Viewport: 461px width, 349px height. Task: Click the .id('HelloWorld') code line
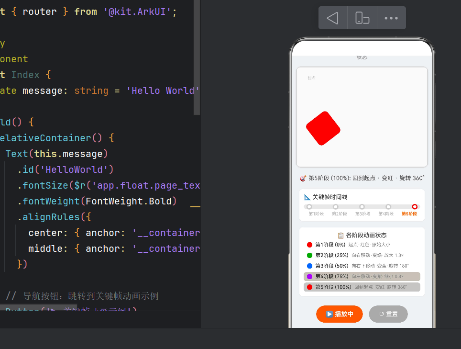[x=65, y=169]
